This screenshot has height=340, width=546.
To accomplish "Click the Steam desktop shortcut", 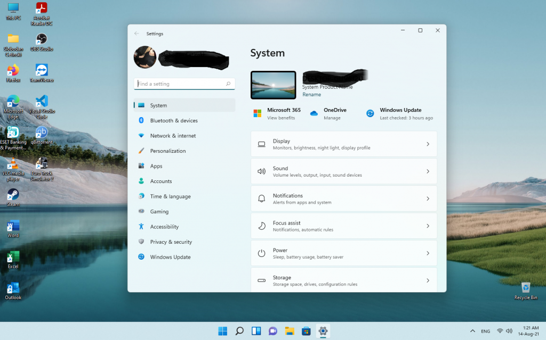I will 13,195.
